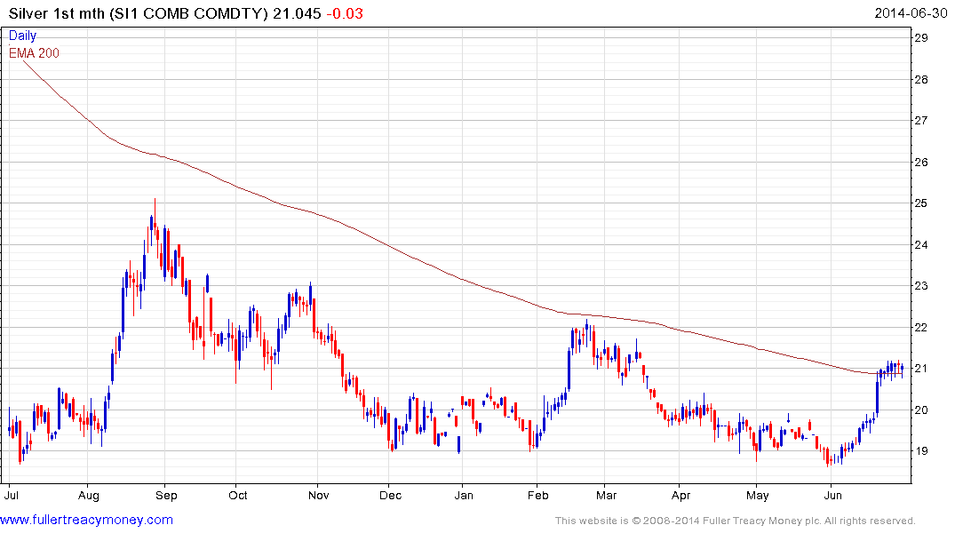This screenshot has width=955, height=533.
Task: Click the 'Aug' x-axis label
Action: tap(88, 495)
